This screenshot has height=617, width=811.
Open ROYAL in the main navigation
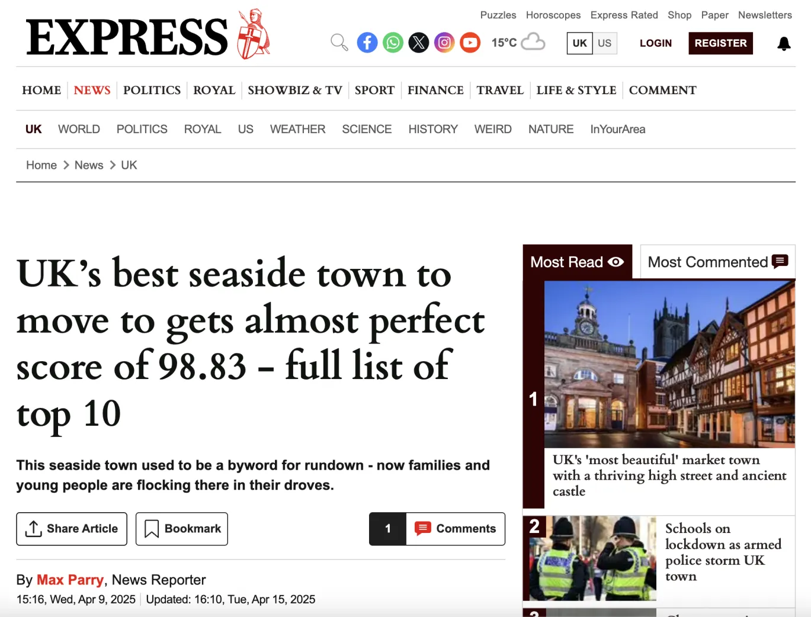[x=214, y=90]
